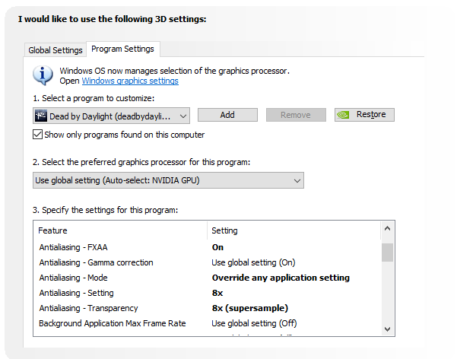Select Antialiasing - Transparency 8x (supersample) value

tap(249, 308)
